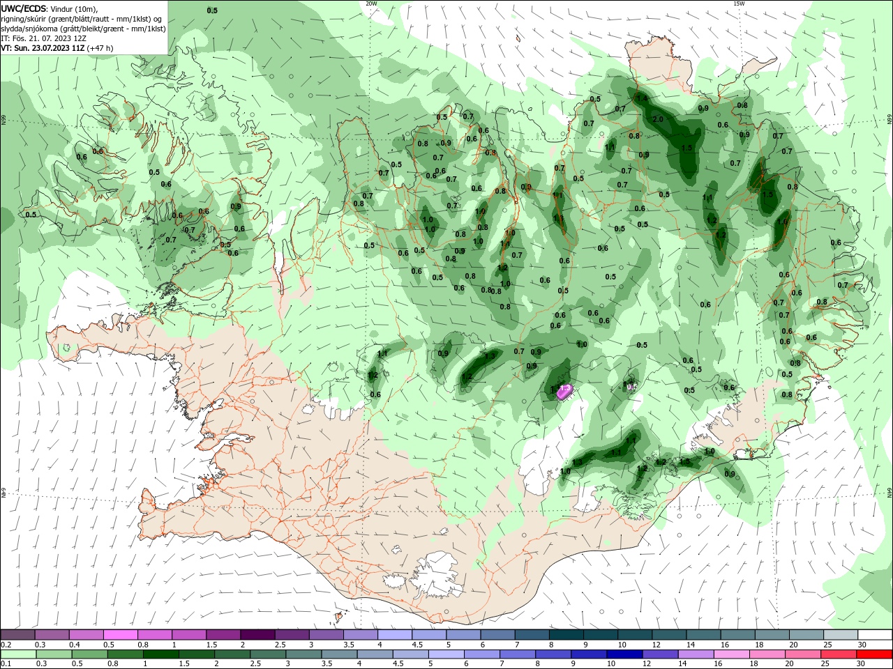Click the 0.3 light green swatch in lower legend
This screenshot has width=893, height=669.
(x=54, y=654)
